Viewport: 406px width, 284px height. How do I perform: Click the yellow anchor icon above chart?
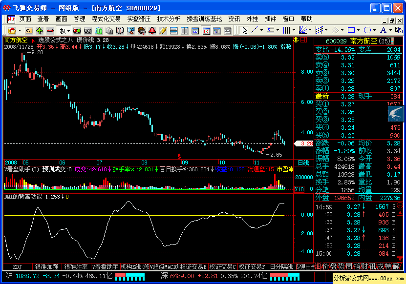pyautogui.click(x=296, y=40)
